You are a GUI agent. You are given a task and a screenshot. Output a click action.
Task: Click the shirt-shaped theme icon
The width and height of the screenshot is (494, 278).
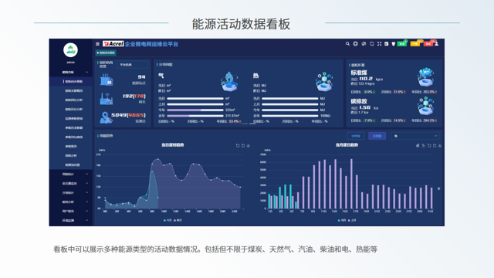coord(394,44)
